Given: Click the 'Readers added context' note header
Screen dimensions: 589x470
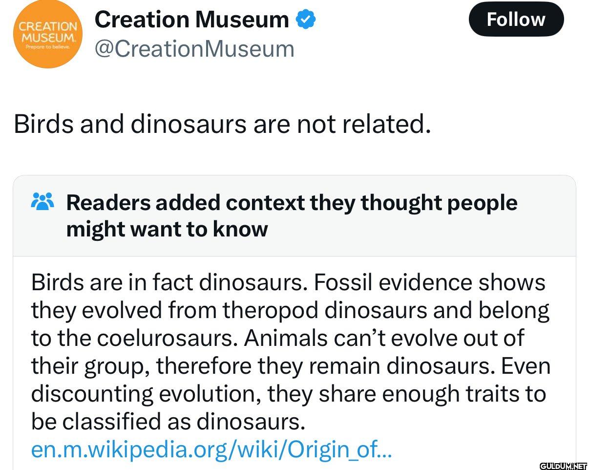Looking at the screenshot, I should [292, 202].
